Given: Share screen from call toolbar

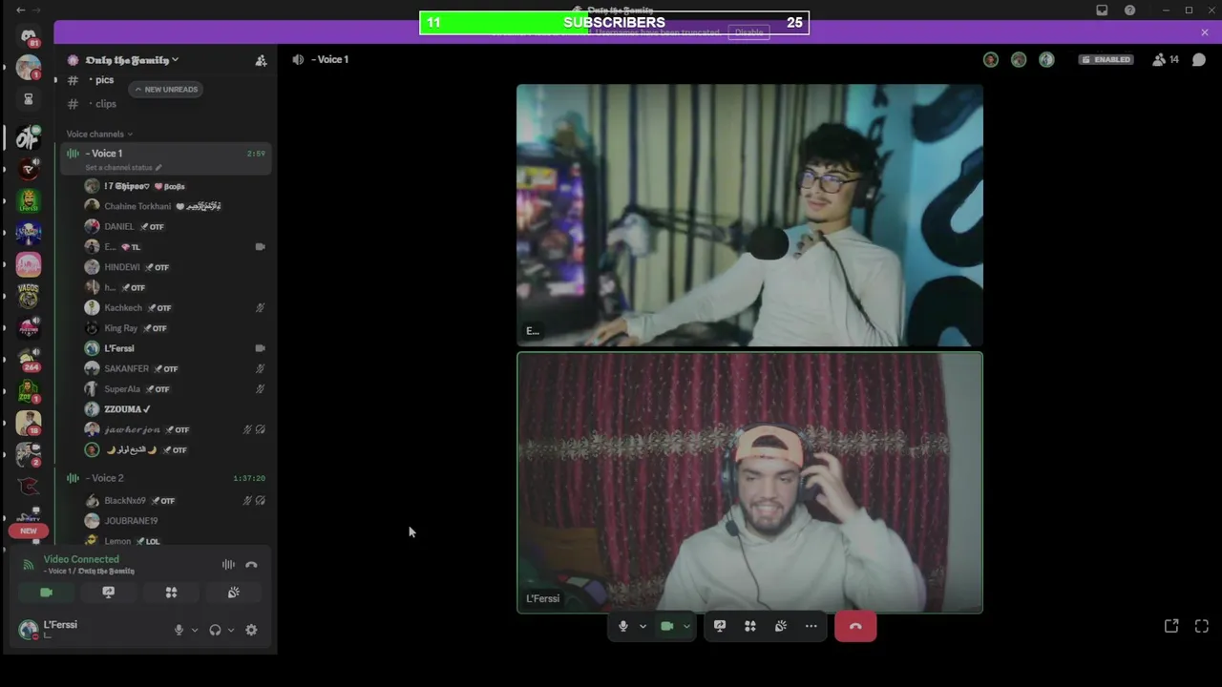Looking at the screenshot, I should pyautogui.click(x=720, y=626).
